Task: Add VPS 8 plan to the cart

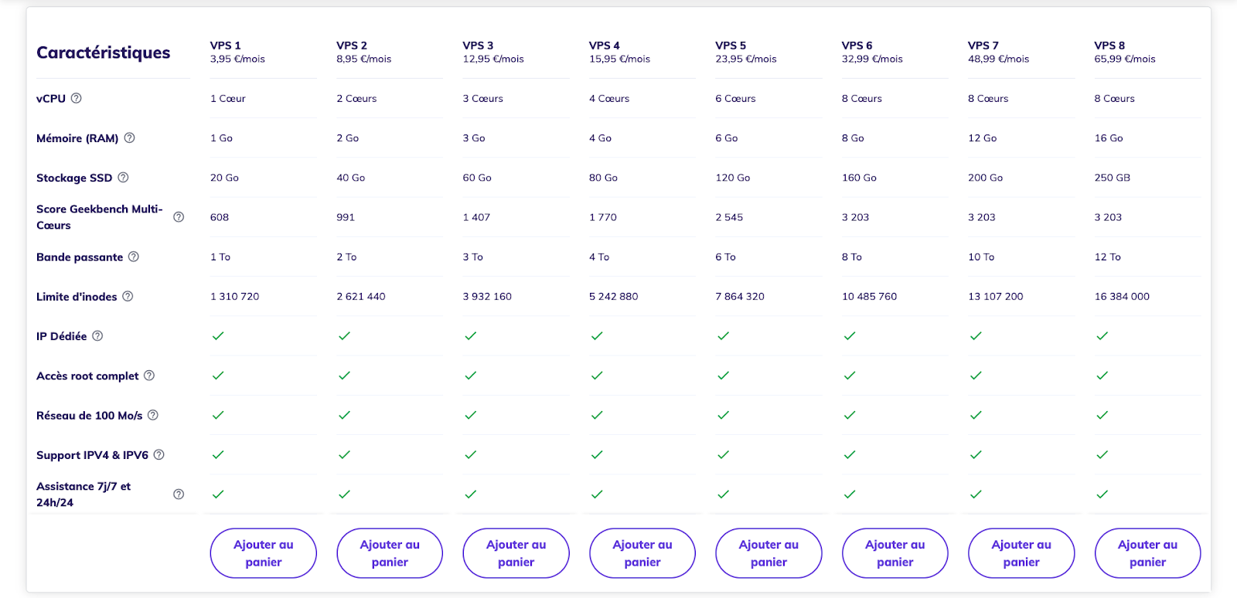Action: [1147, 553]
